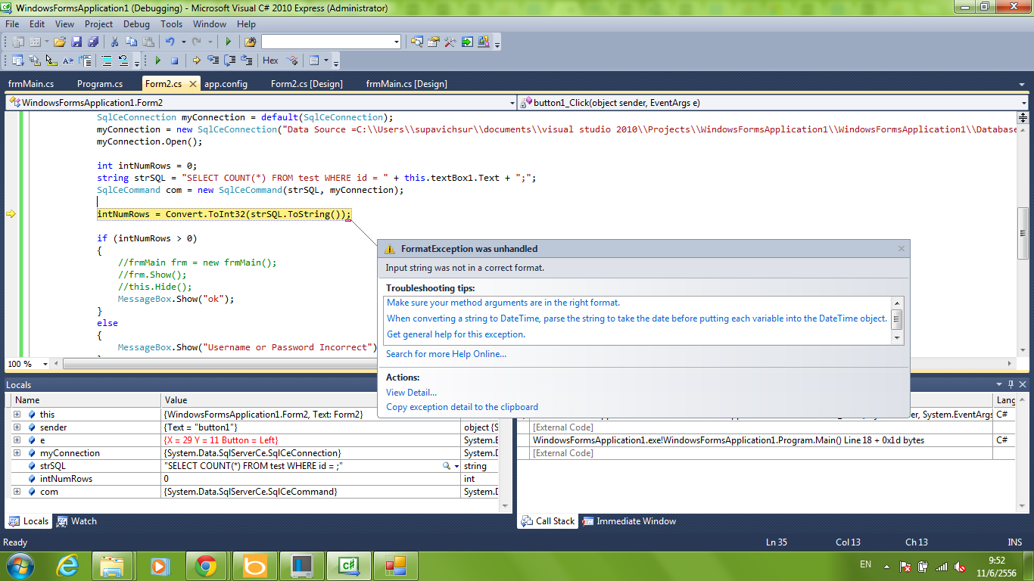Open the File menu
The image size is (1034, 581).
12,24
